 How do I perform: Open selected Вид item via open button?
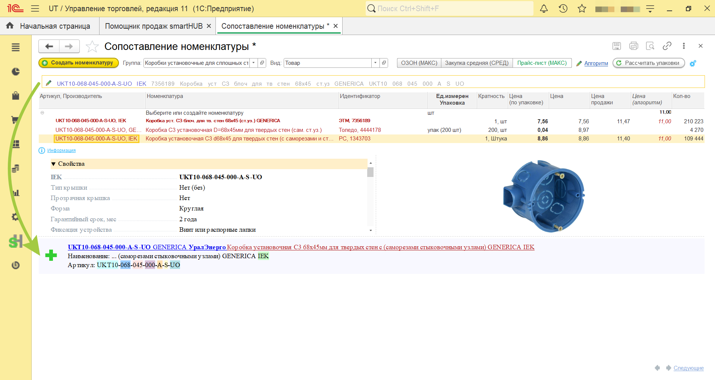click(x=384, y=63)
